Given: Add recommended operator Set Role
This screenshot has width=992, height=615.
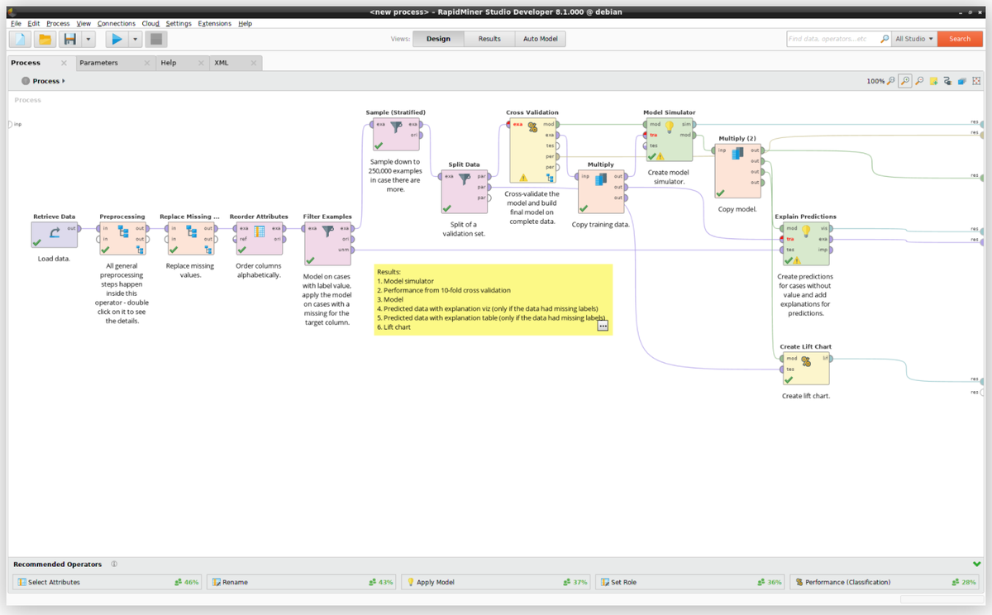Looking at the screenshot, I should pyautogui.click(x=690, y=582).
